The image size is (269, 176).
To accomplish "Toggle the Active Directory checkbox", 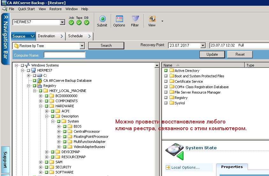I will point(165,70).
